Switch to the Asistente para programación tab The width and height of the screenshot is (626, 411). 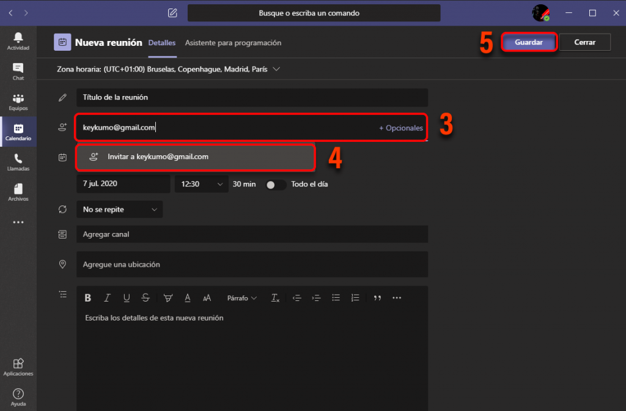click(x=234, y=43)
